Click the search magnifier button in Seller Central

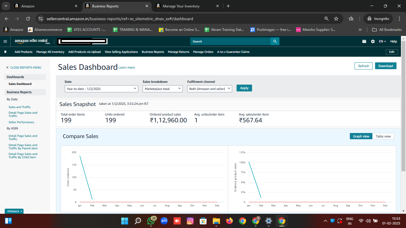(x=275, y=41)
